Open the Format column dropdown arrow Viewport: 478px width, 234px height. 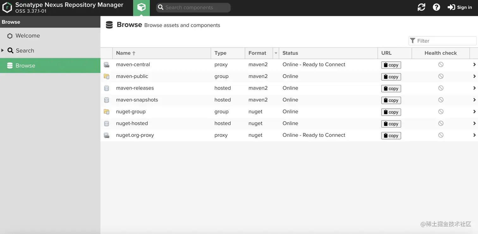tap(276, 53)
